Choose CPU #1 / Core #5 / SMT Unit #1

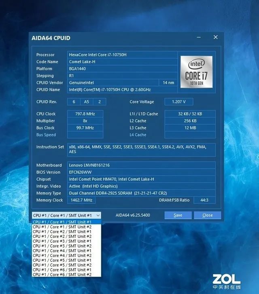pyautogui.click(x=66, y=260)
